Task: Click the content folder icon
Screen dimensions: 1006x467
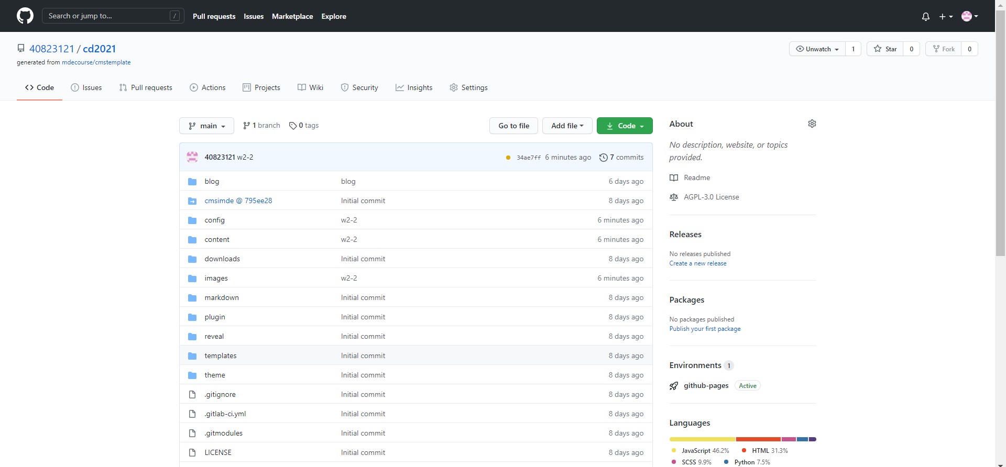Action: (x=192, y=239)
